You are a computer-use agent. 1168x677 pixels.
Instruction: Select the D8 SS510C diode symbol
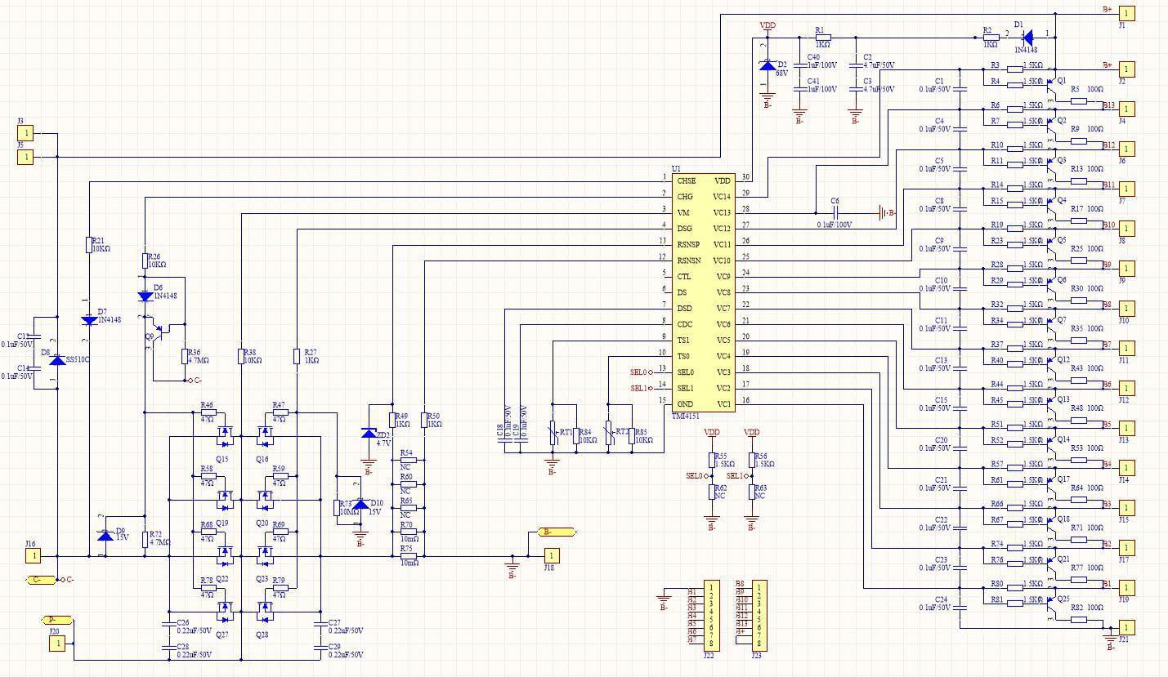[57, 360]
